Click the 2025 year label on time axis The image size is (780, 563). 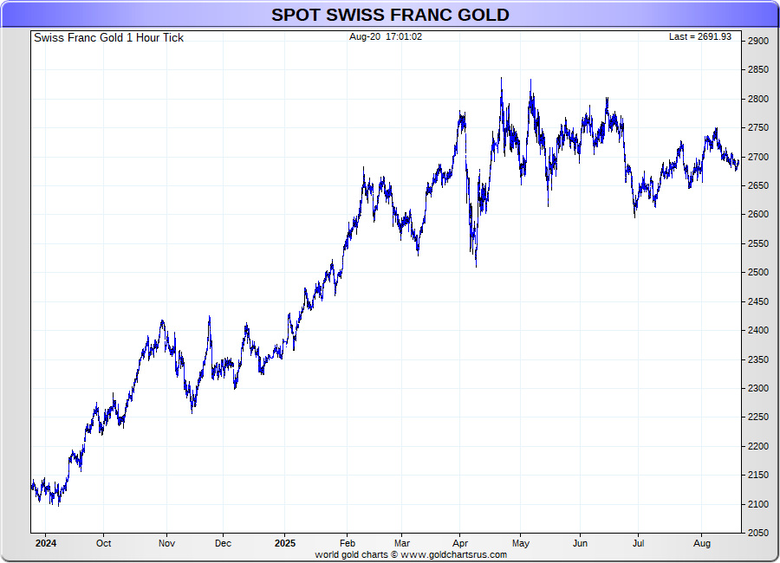[285, 543]
